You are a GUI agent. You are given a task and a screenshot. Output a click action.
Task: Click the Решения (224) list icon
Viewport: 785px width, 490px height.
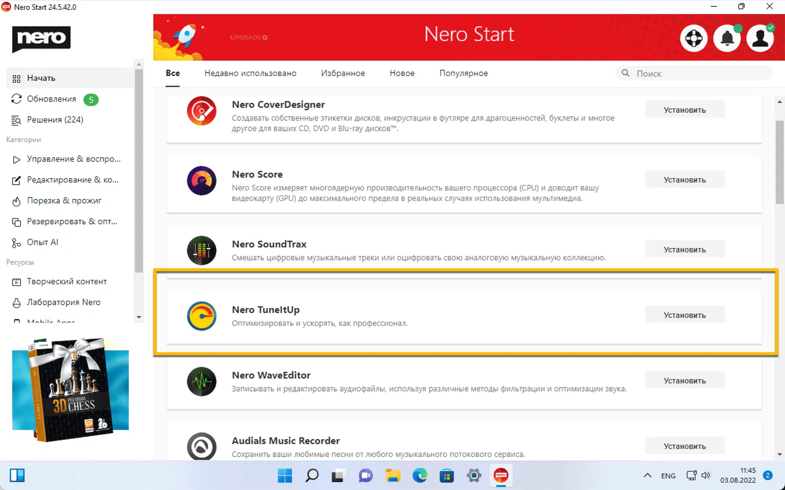pos(16,120)
